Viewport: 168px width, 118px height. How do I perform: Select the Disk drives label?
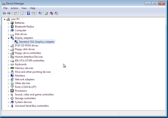click(21, 34)
